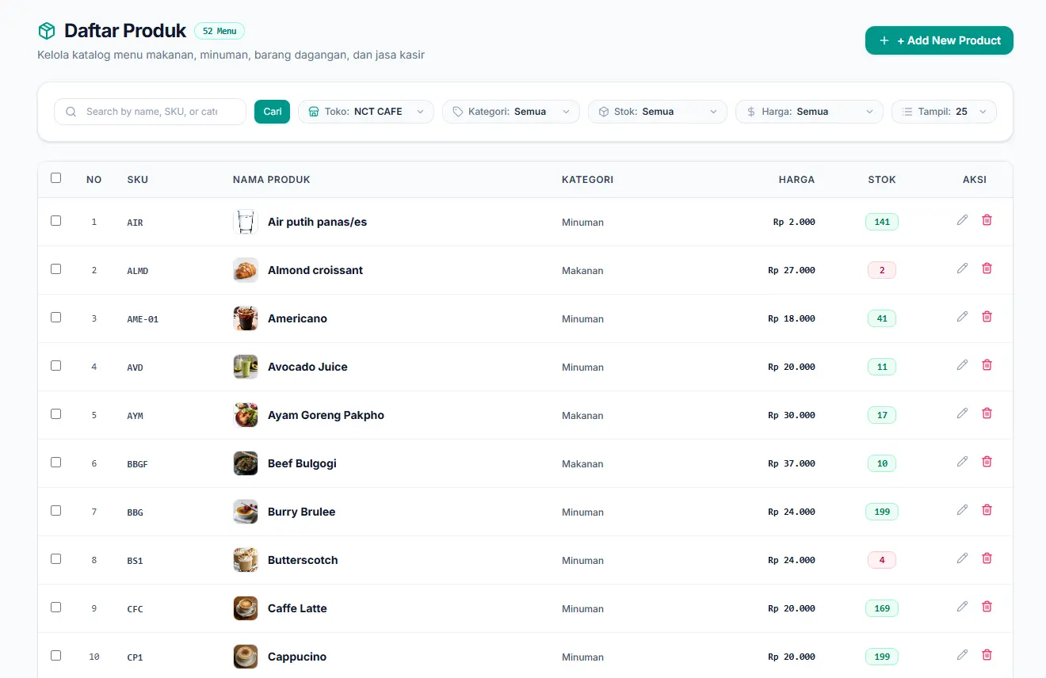Edit the Caffe Latte row
The height and width of the screenshot is (678, 1046).
click(962, 607)
